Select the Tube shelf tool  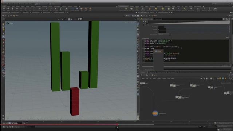13,9
